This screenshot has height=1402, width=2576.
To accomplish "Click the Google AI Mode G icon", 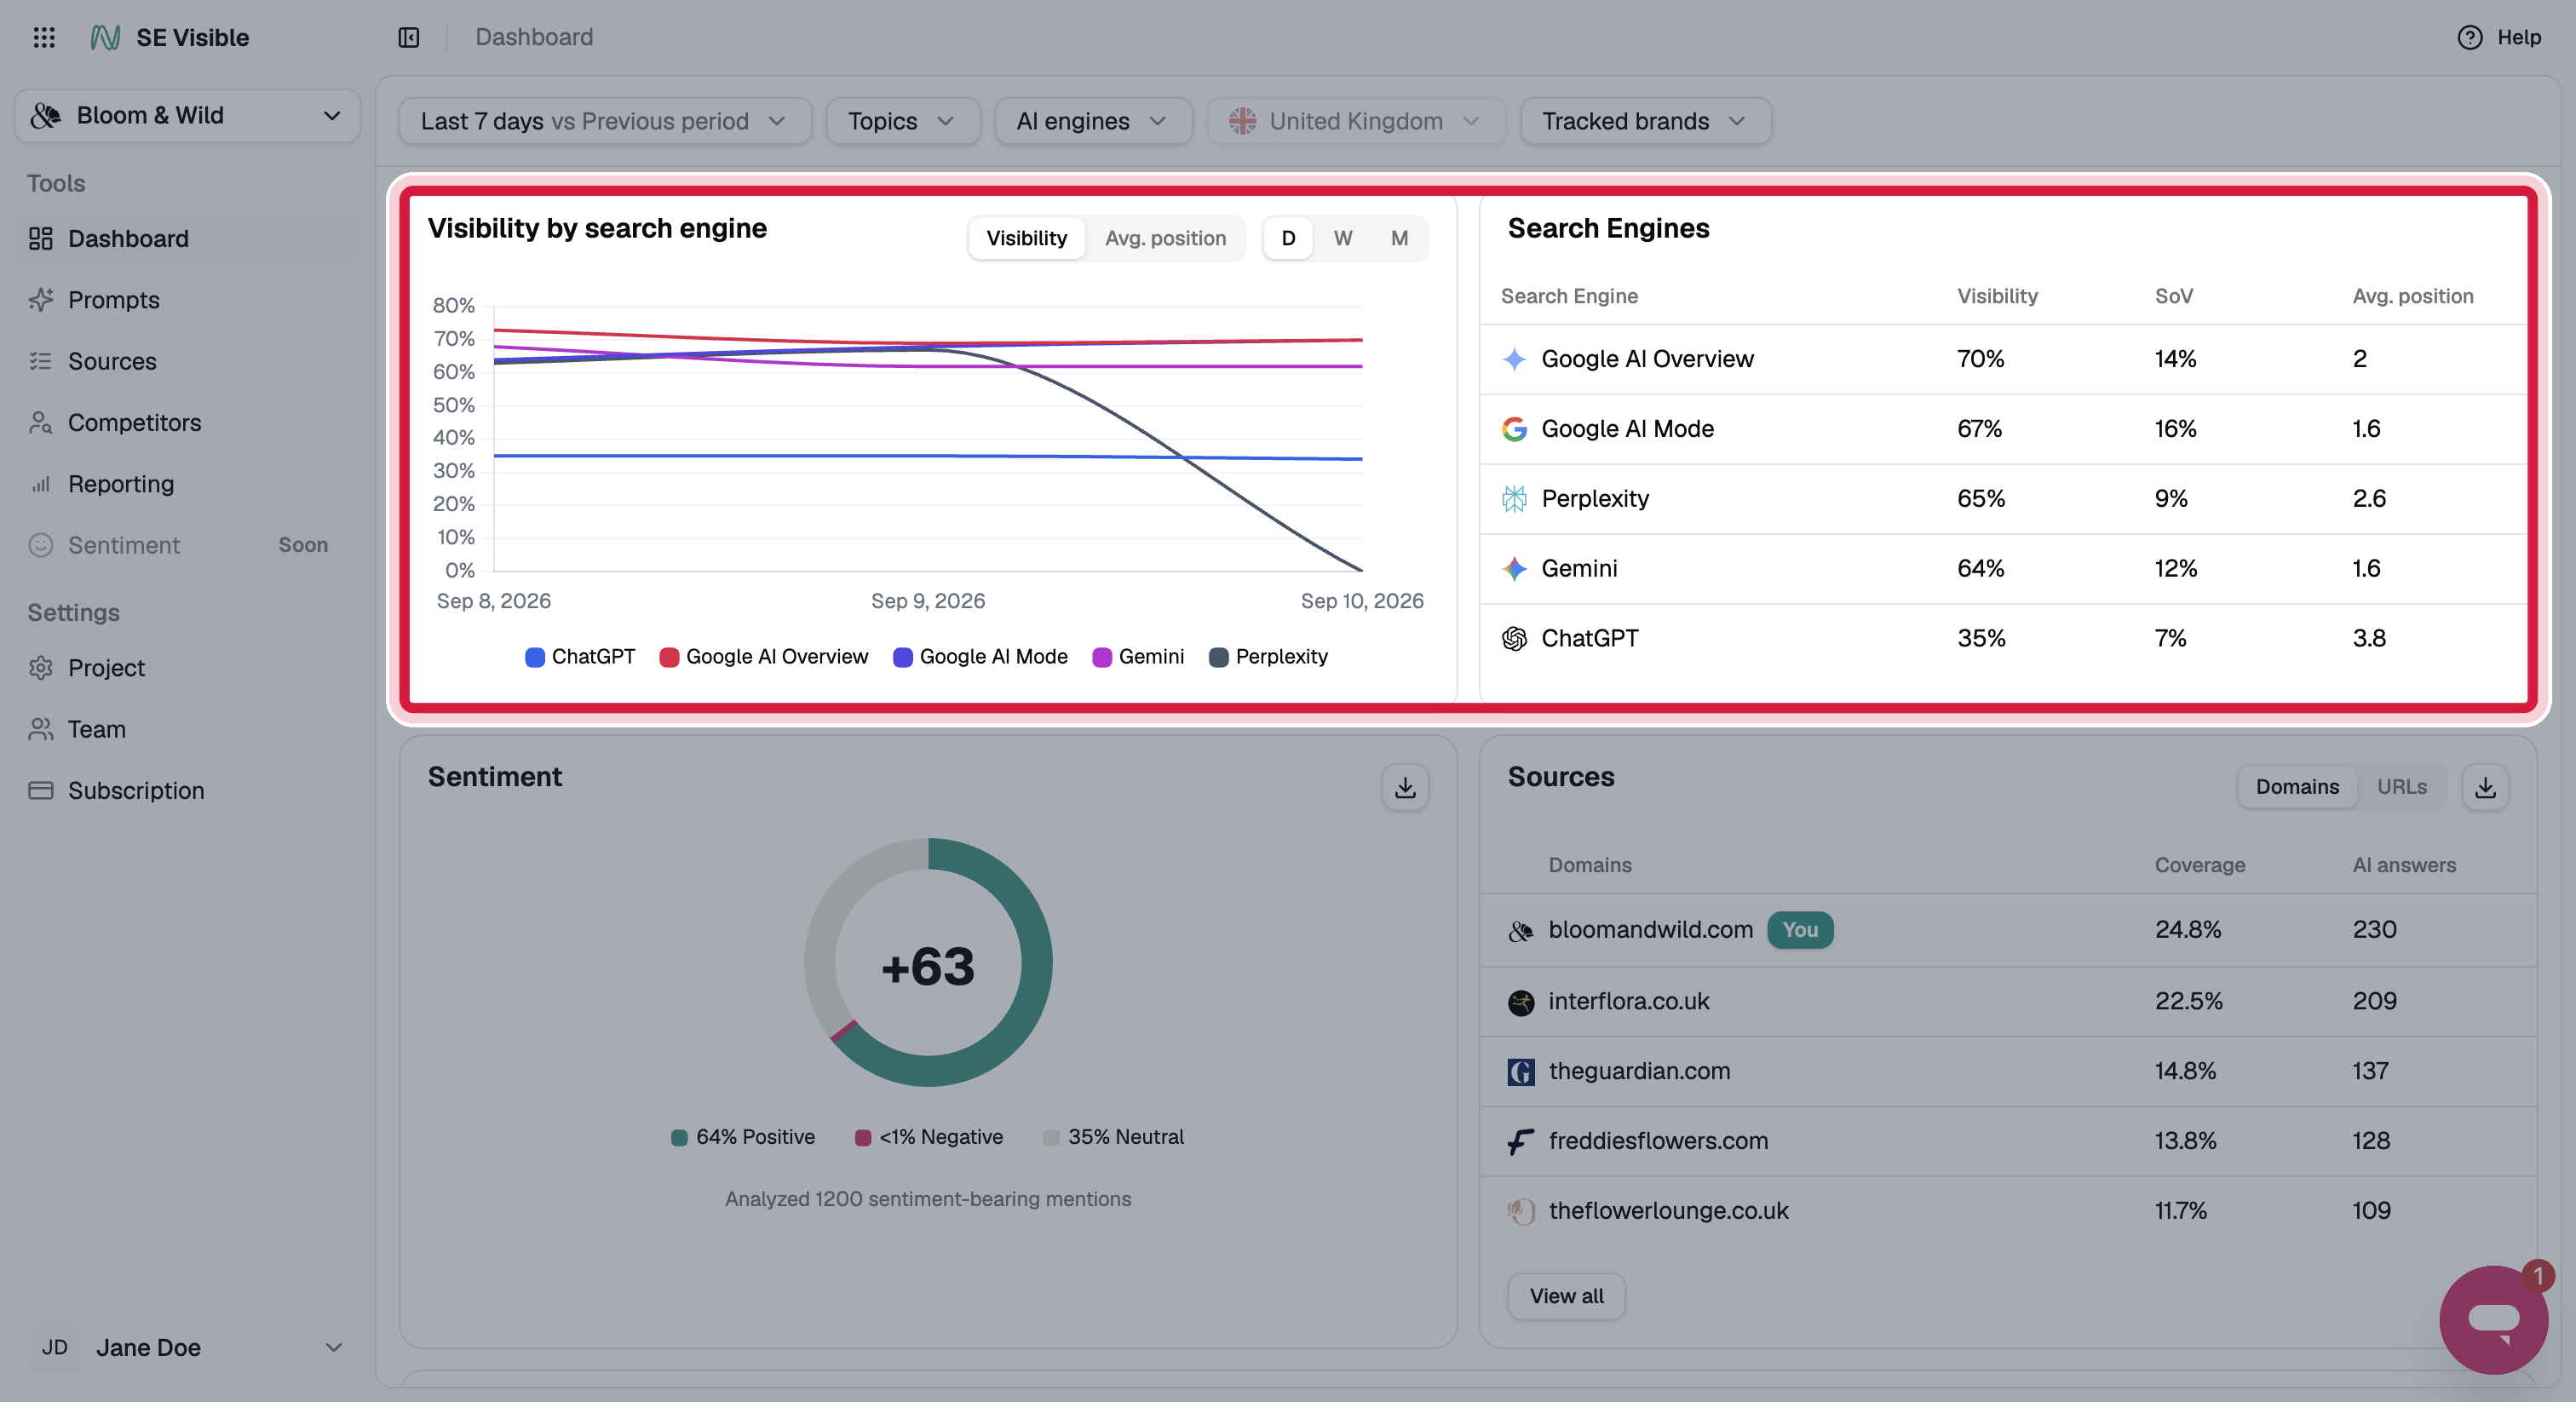I will (x=1514, y=429).
